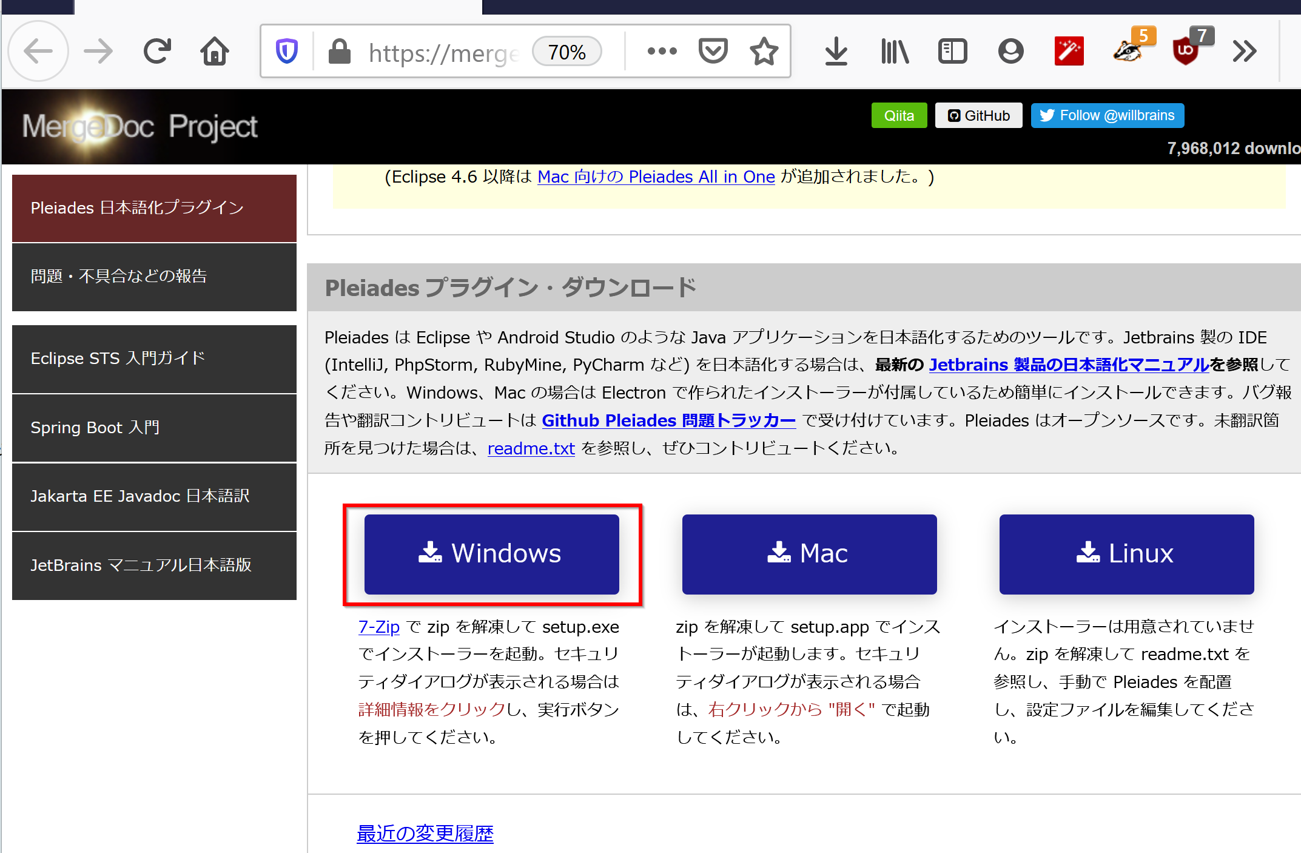Viewport: 1301px width, 853px height.
Task: Open Eclipse STS 入門ガイド
Action: click(154, 359)
